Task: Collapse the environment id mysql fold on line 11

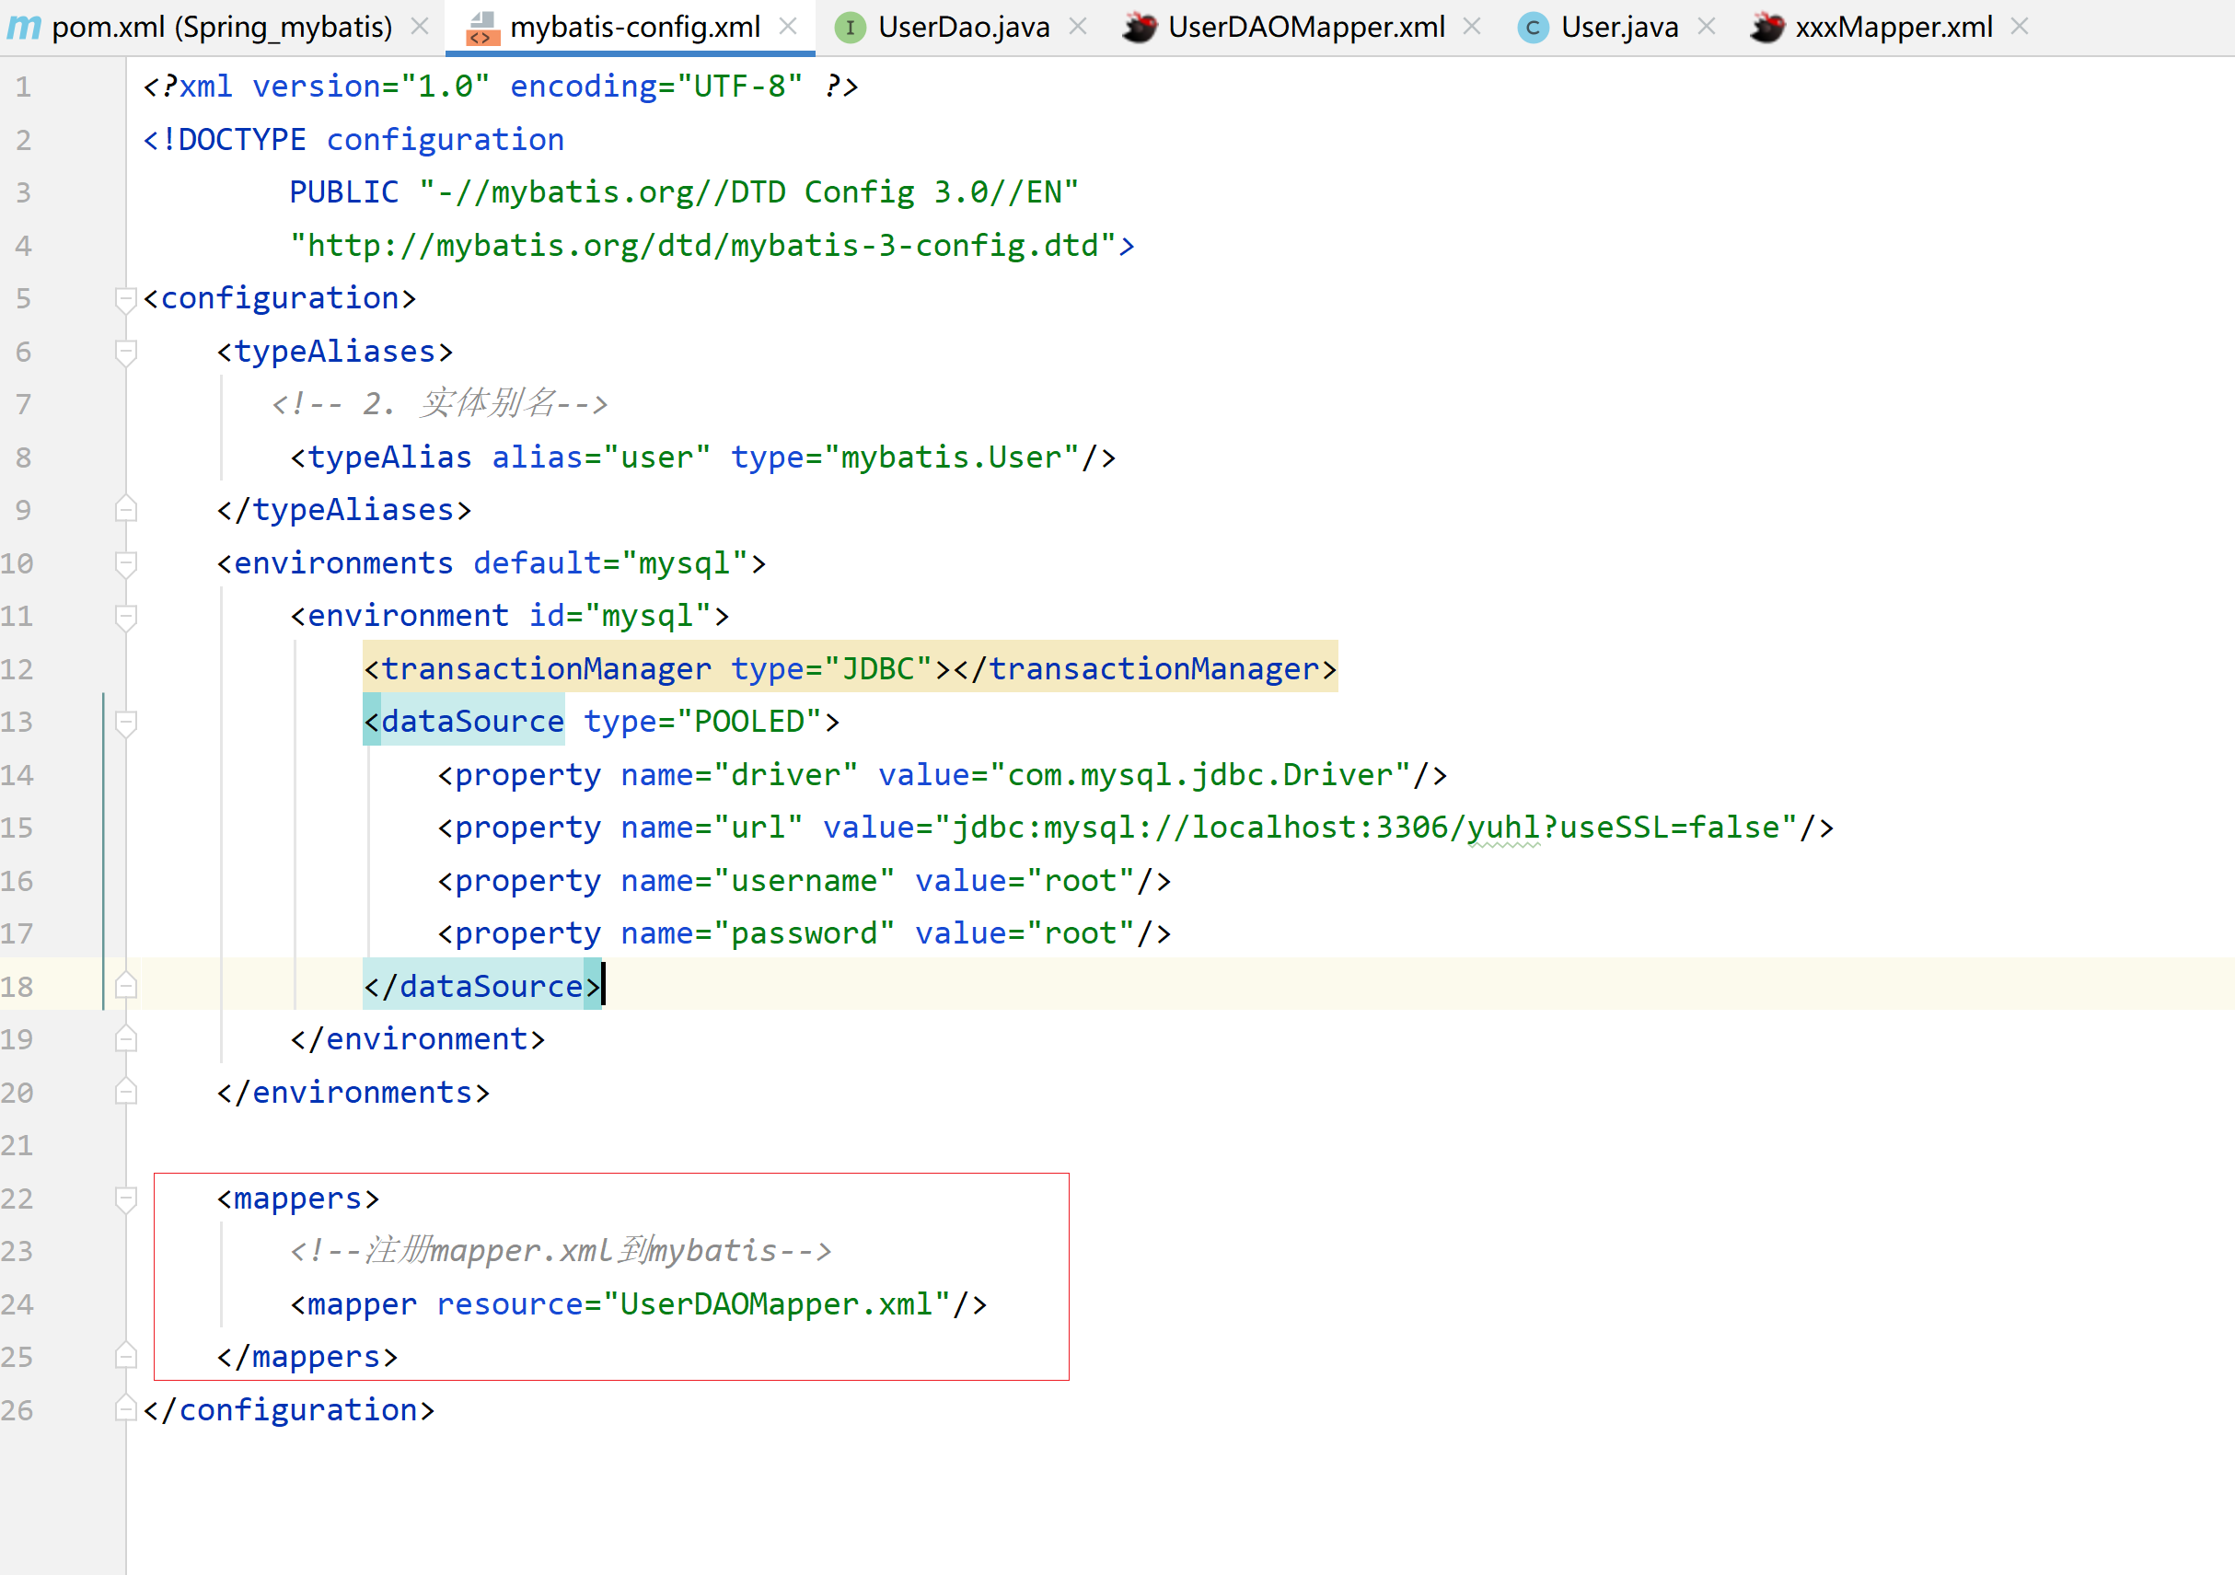Action: tap(125, 616)
